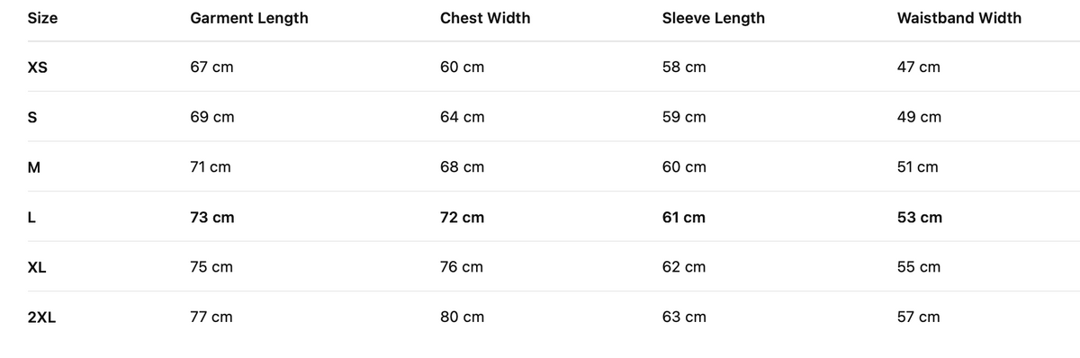The image size is (1080, 358).
Task: Click the 47 cm waistband width cell
Action: pos(919,67)
